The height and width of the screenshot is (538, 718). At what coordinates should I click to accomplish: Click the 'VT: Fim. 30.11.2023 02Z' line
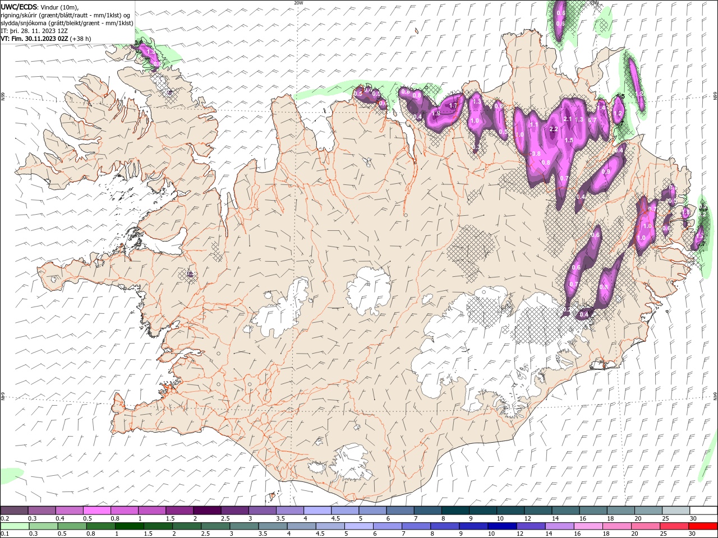[x=35, y=39]
